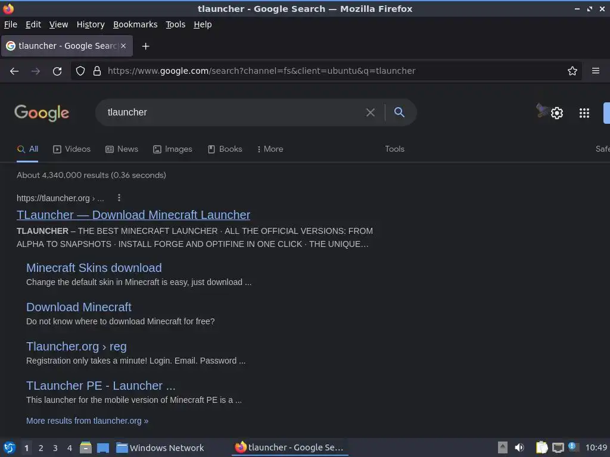Select workspace 1 in the pager
This screenshot has height=457, width=610.
pos(26,448)
